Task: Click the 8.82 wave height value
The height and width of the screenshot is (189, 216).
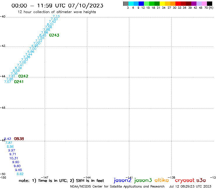Action: point(20,174)
